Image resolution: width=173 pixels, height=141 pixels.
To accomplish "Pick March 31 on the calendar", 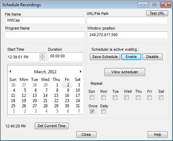I will (78, 106).
